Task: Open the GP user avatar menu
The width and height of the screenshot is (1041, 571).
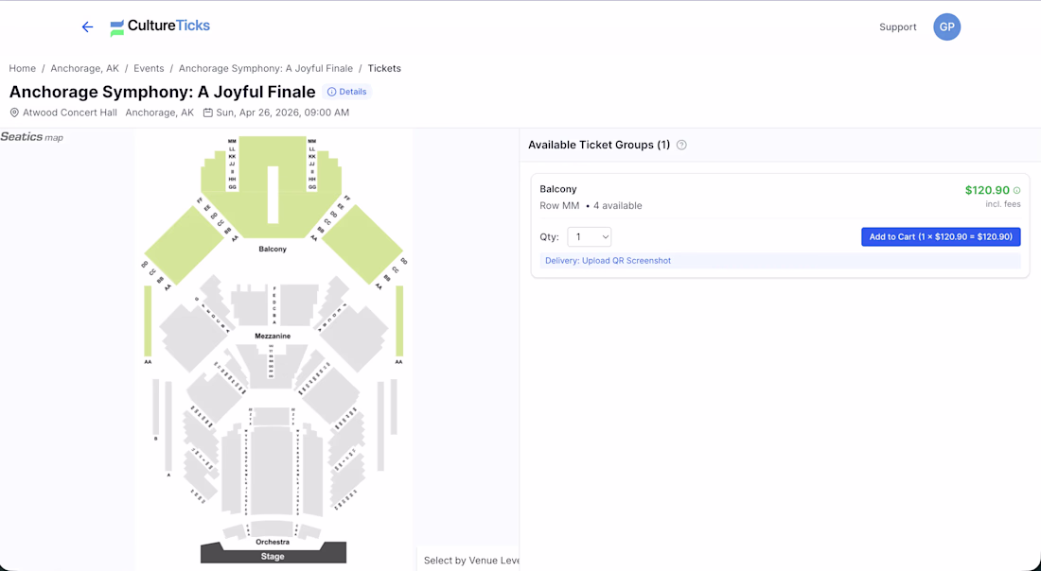Action: [946, 27]
